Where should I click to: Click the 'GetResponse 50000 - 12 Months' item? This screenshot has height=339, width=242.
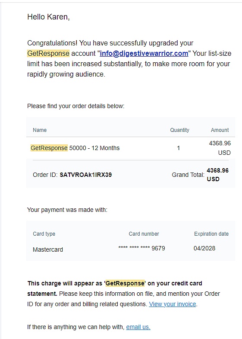tap(75, 148)
